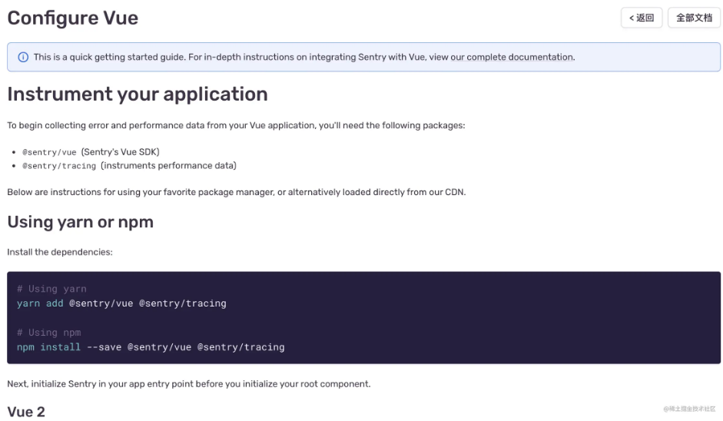Click the 'Install the dependencies:' text
Screen dimensions: 723x421
pos(60,252)
